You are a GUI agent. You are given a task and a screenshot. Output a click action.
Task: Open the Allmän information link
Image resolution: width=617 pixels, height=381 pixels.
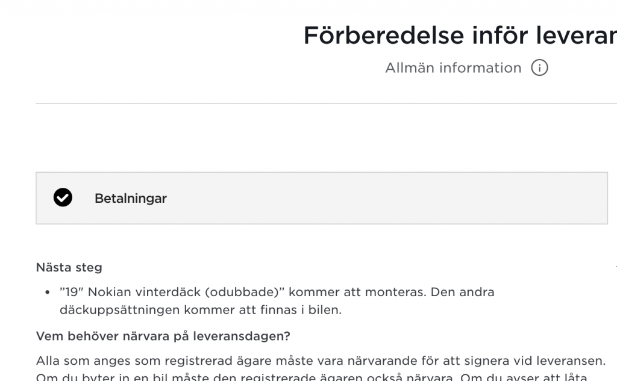453,68
